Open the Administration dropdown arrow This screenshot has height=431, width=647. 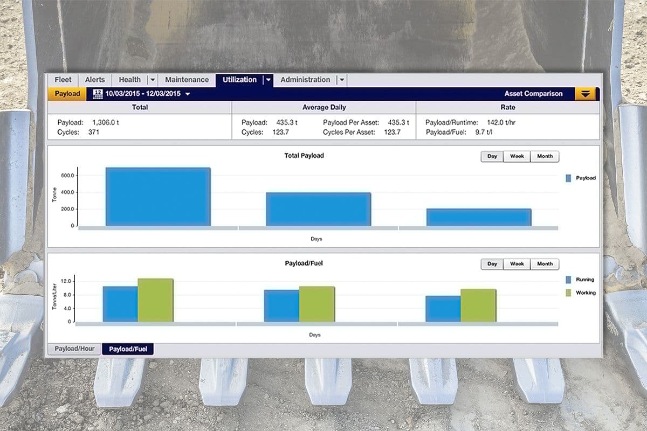[x=341, y=79]
